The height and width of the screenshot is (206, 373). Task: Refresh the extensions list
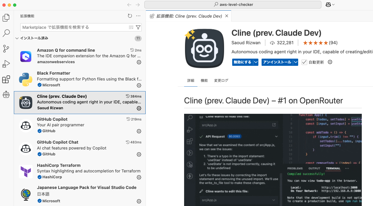click(x=130, y=16)
